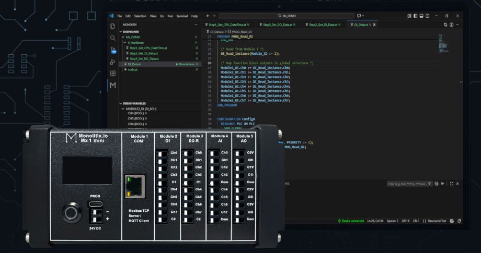Click the VS Code logo icon

[111, 16]
